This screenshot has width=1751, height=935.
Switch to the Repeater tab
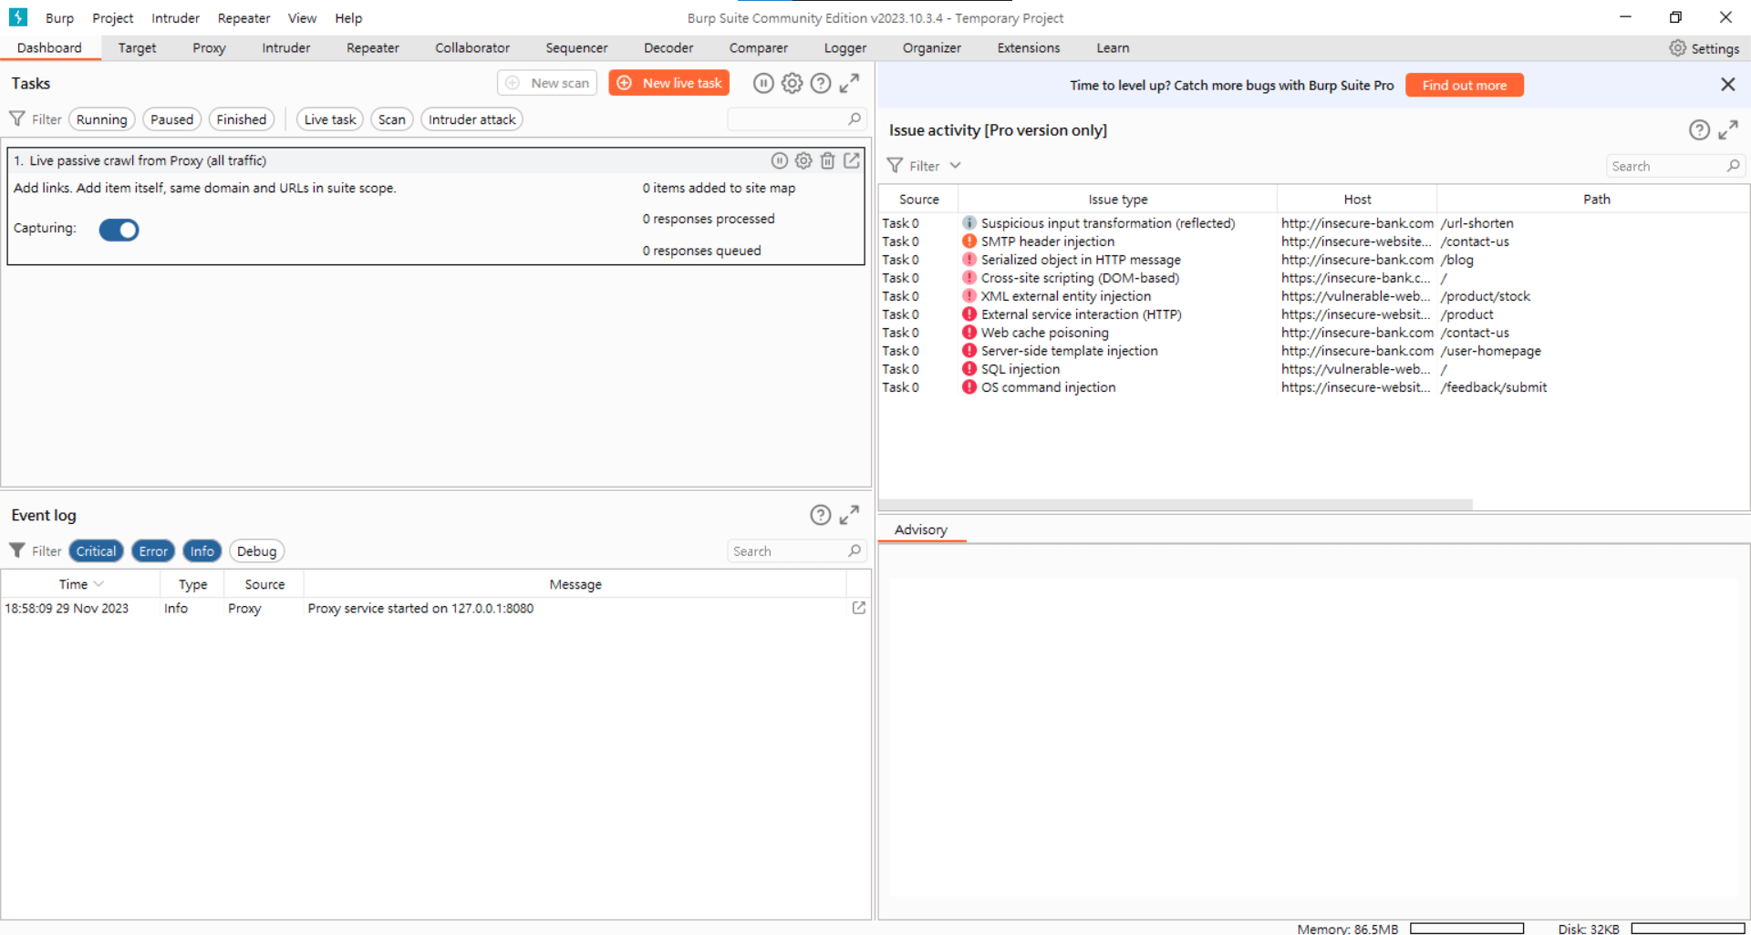[x=372, y=47]
